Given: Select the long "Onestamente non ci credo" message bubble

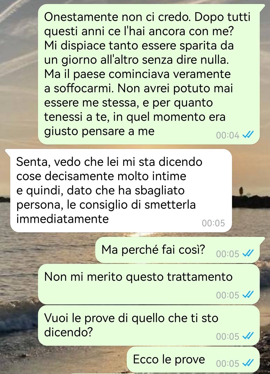Looking at the screenshot, I should (x=148, y=74).
